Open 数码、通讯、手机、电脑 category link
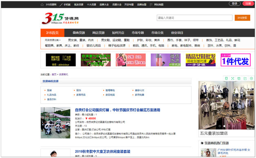 tap(148, 45)
